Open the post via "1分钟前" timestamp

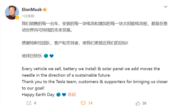28,16
